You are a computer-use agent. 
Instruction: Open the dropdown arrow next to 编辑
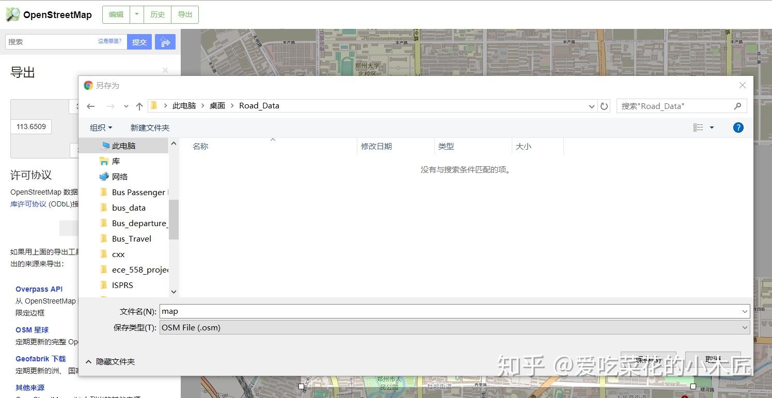click(x=136, y=14)
